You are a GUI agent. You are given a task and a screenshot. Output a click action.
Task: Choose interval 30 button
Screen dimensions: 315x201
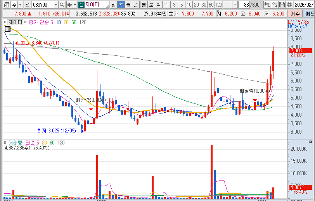[204, 4]
